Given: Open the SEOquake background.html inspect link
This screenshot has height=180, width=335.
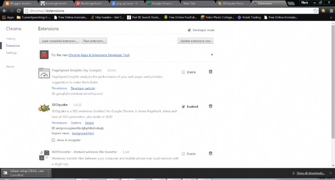Looking at the screenshot, I should pyautogui.click(x=83, y=133).
